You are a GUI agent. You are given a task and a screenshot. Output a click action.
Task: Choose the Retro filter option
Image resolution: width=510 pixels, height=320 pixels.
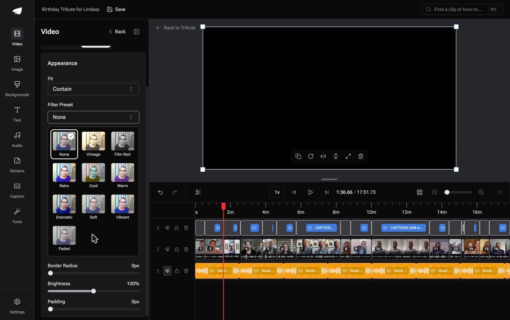(64, 175)
